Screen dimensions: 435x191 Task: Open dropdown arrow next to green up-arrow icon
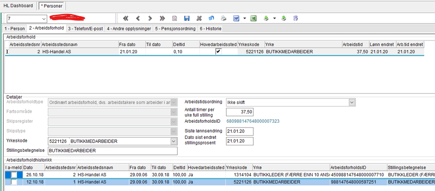274,18
